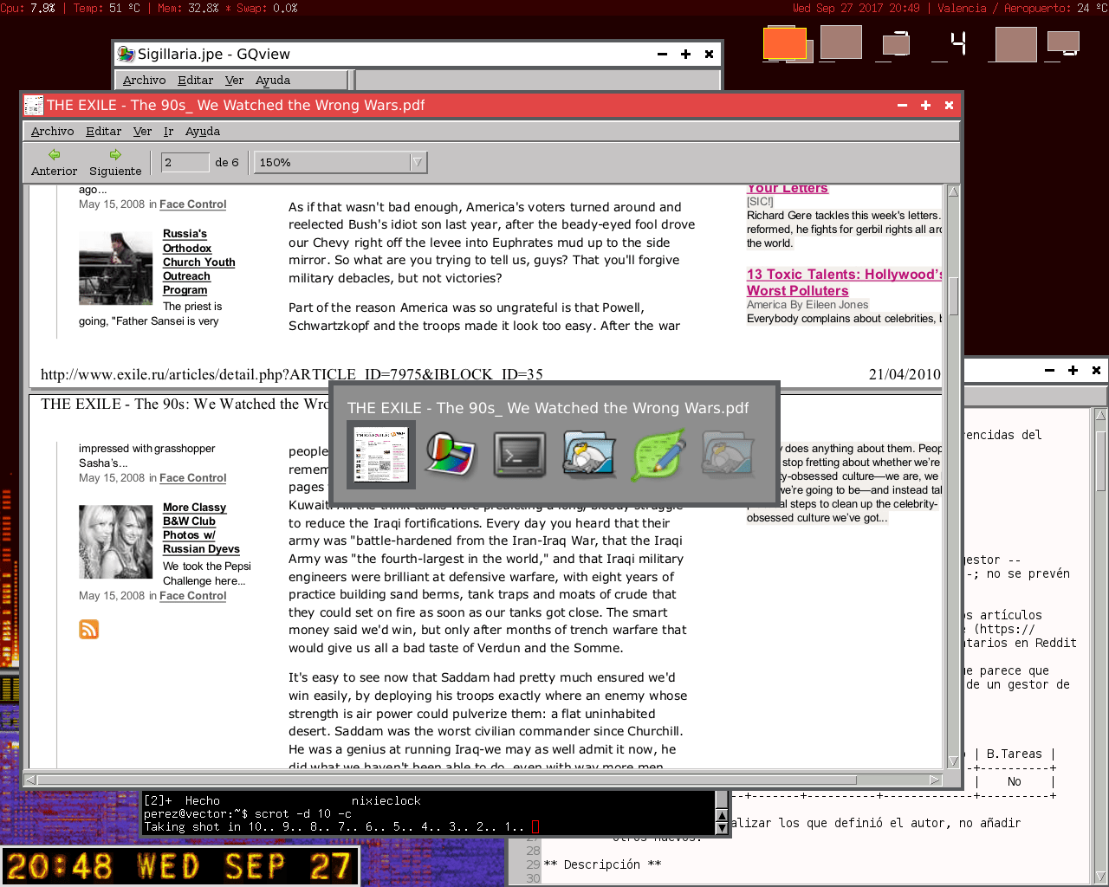Click PDF vertical scrollbar down arrow
1109x887 pixels.
[953, 761]
